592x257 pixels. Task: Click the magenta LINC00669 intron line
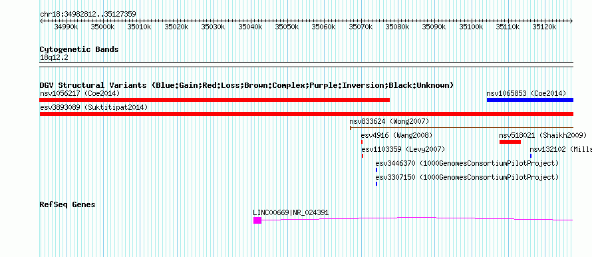click(x=417, y=219)
